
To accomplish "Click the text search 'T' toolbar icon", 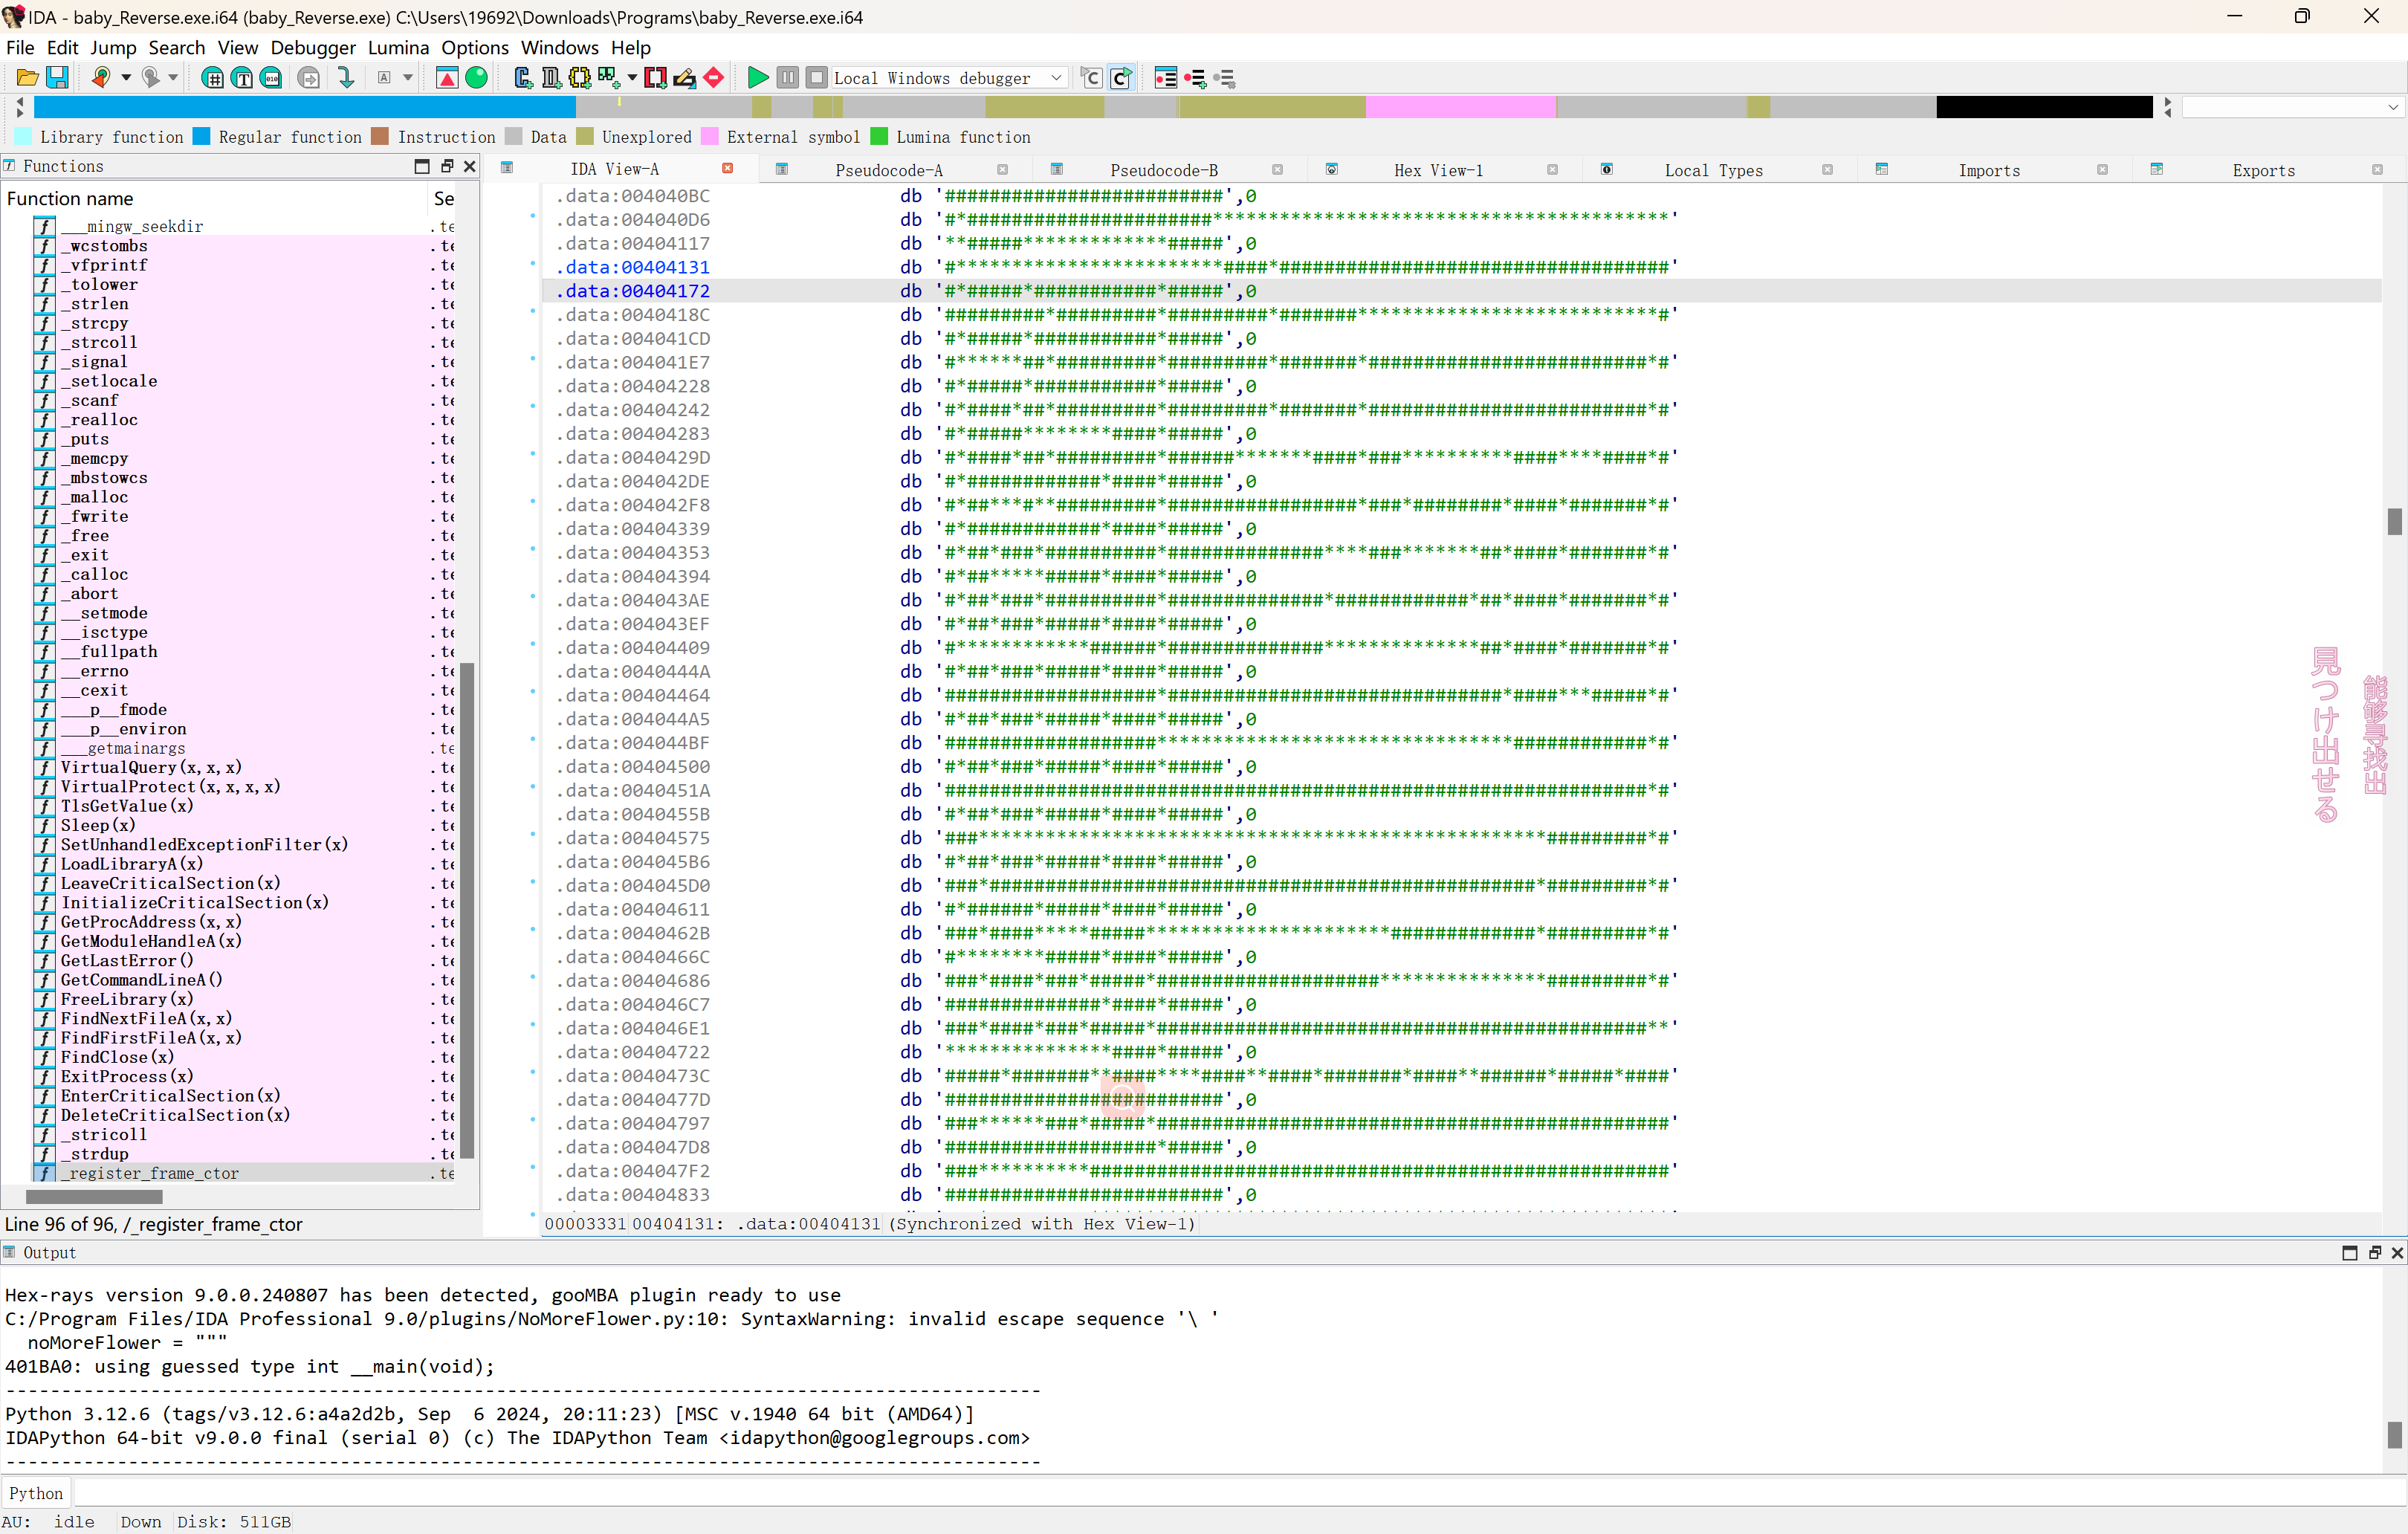I will 242,78.
